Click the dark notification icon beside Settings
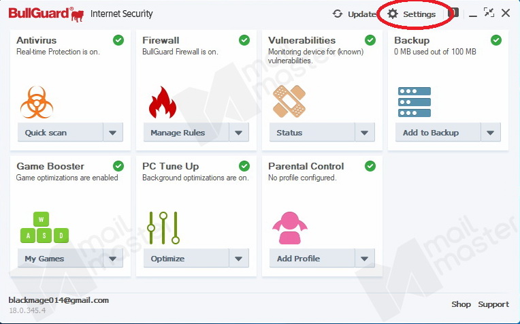 pyautogui.click(x=453, y=13)
